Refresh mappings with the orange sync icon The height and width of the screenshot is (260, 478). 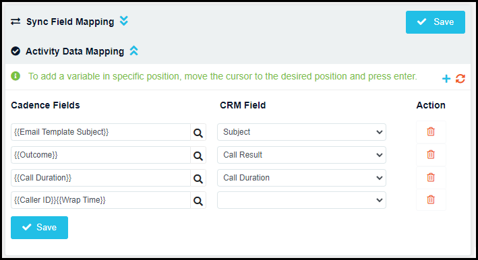coord(460,79)
